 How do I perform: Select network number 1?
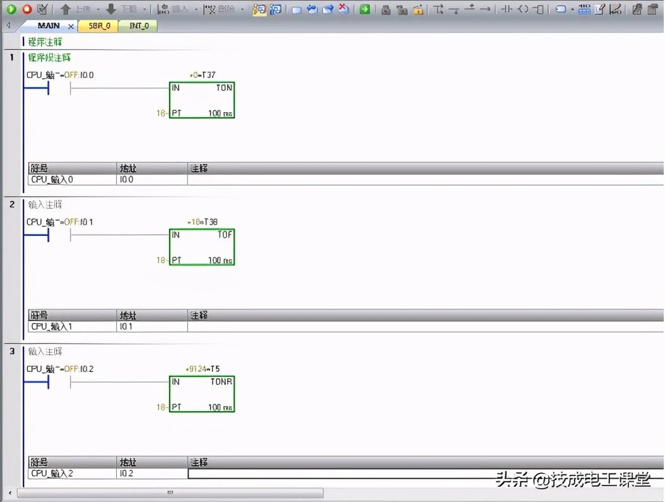coord(12,57)
